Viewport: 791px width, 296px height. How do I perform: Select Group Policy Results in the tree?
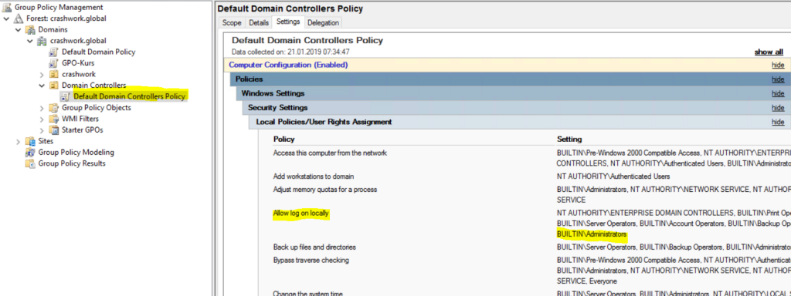tap(72, 163)
